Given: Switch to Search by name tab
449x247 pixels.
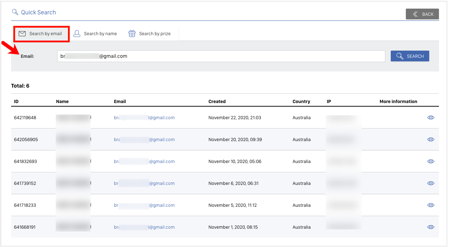Looking at the screenshot, I should [x=95, y=34].
